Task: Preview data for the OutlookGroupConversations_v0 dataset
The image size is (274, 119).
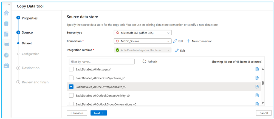Action: pos(257,104)
